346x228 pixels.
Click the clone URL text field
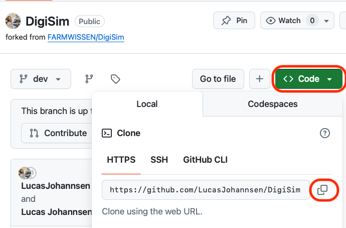tap(205, 190)
